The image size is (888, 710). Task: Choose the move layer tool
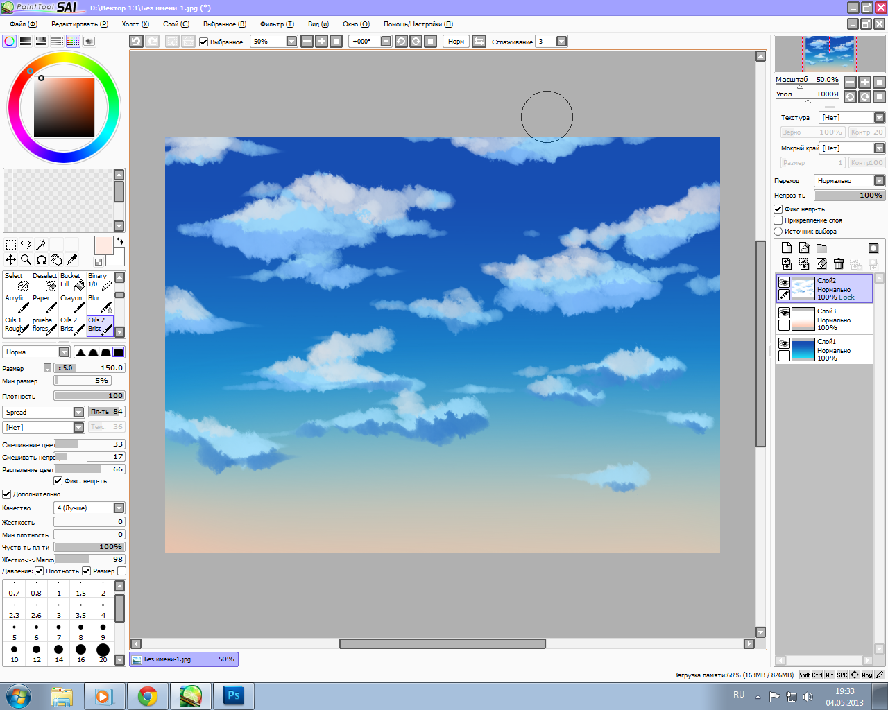11,260
